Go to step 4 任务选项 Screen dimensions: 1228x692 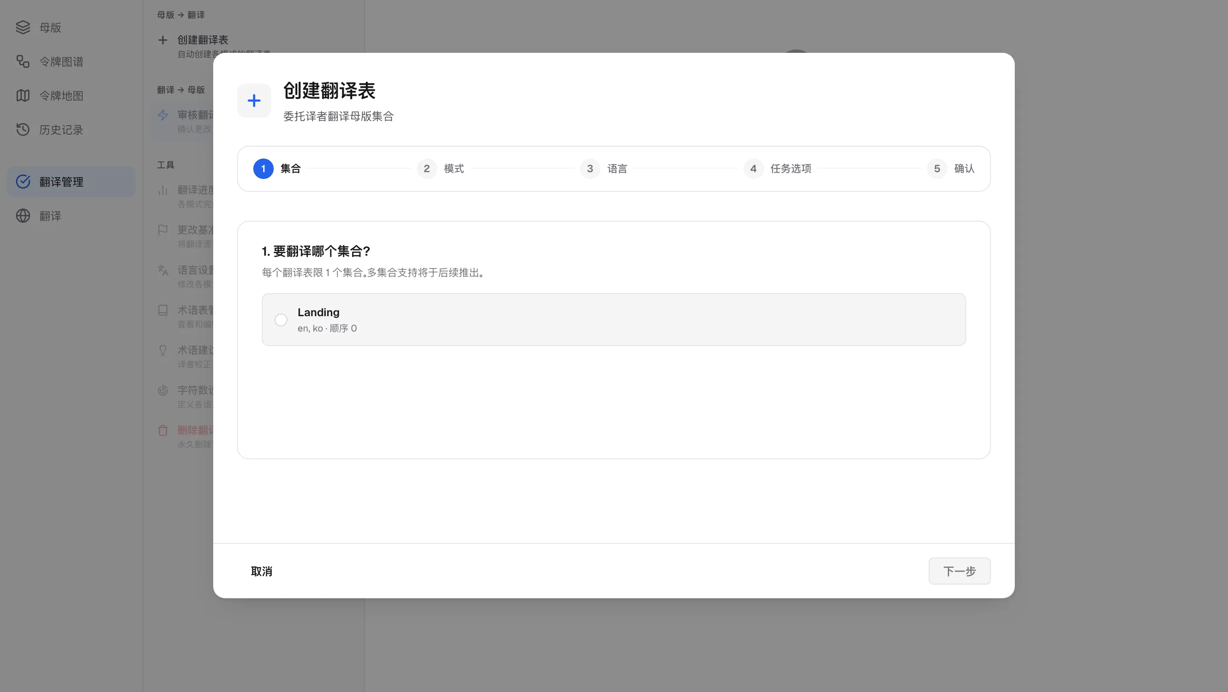pos(777,169)
